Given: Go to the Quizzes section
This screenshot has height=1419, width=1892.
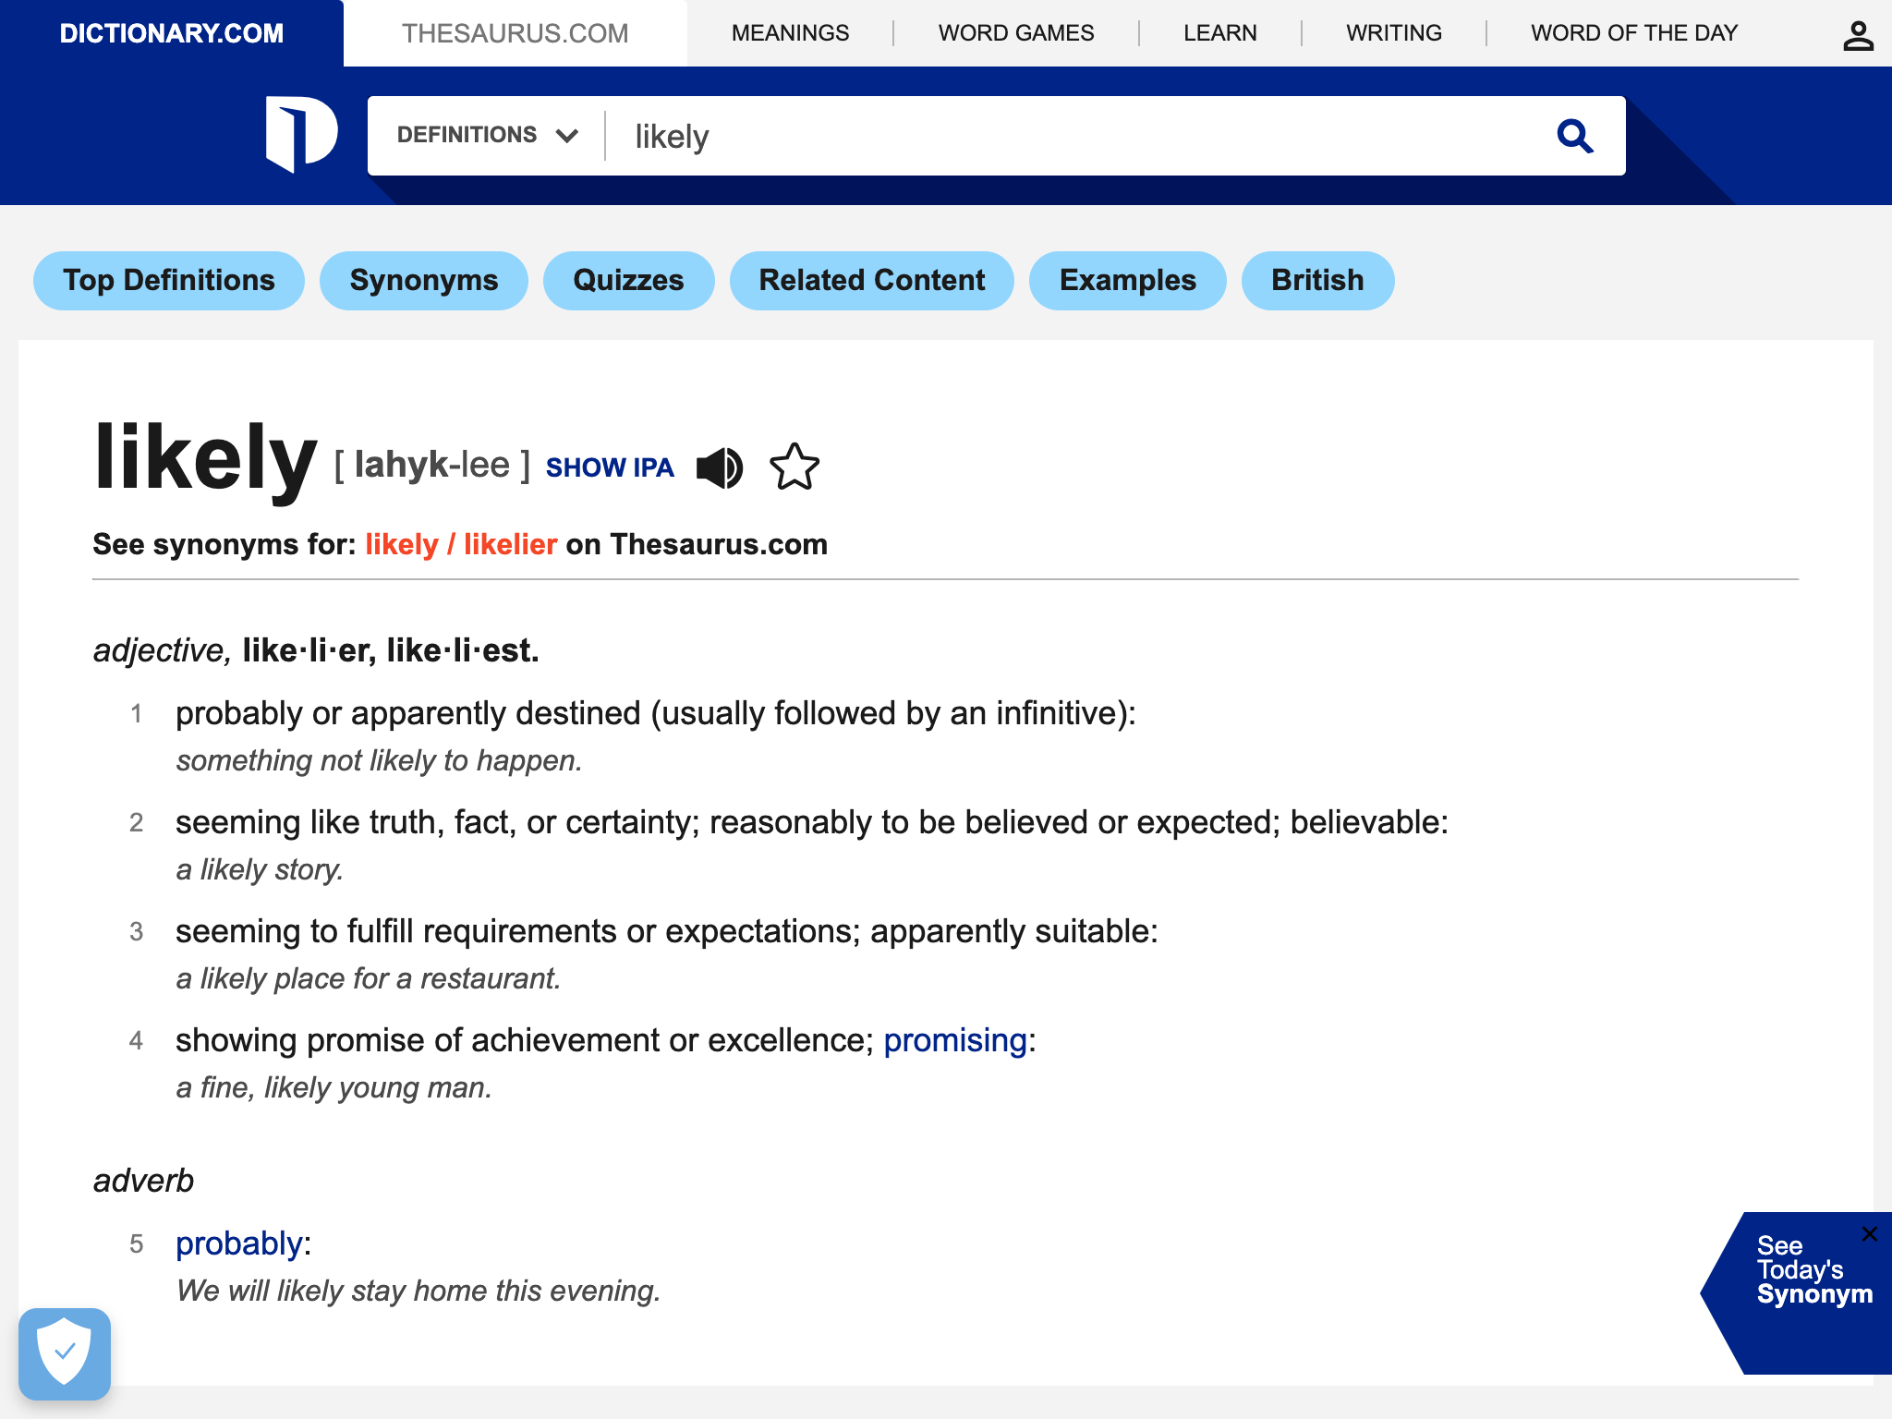Looking at the screenshot, I should tap(628, 281).
